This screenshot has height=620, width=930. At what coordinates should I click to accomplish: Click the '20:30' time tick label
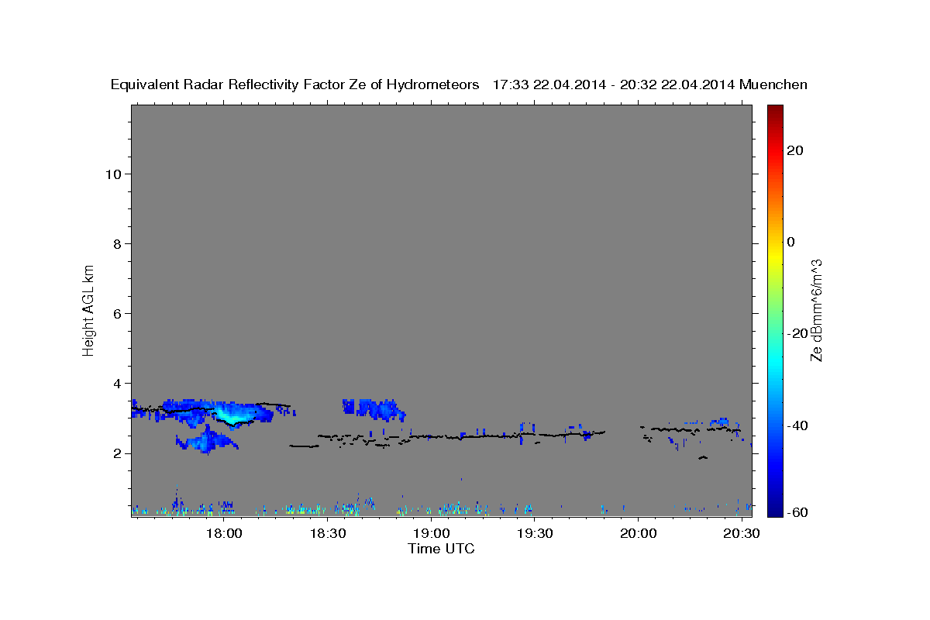(741, 533)
